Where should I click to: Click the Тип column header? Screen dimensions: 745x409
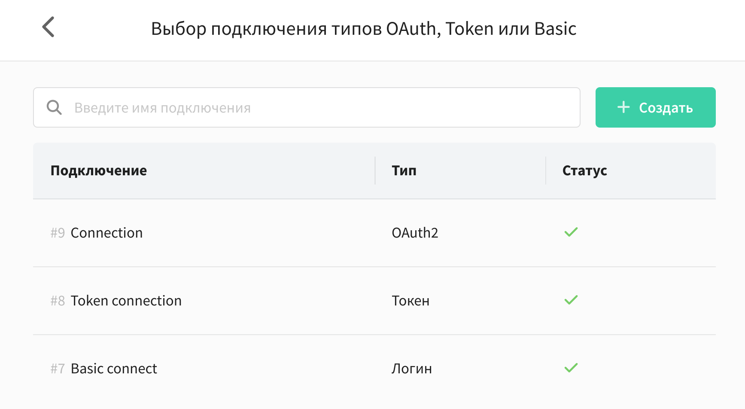404,171
